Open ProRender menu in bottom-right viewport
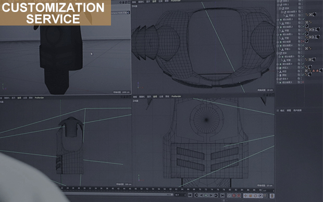323x202 pixels. coord(176,96)
